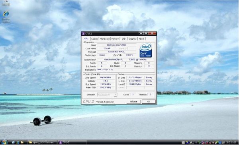Image resolution: width=239 pixels, height=145 pixels.
Task: Click the CPU-Z taskbar button
Action: [x=72, y=142]
